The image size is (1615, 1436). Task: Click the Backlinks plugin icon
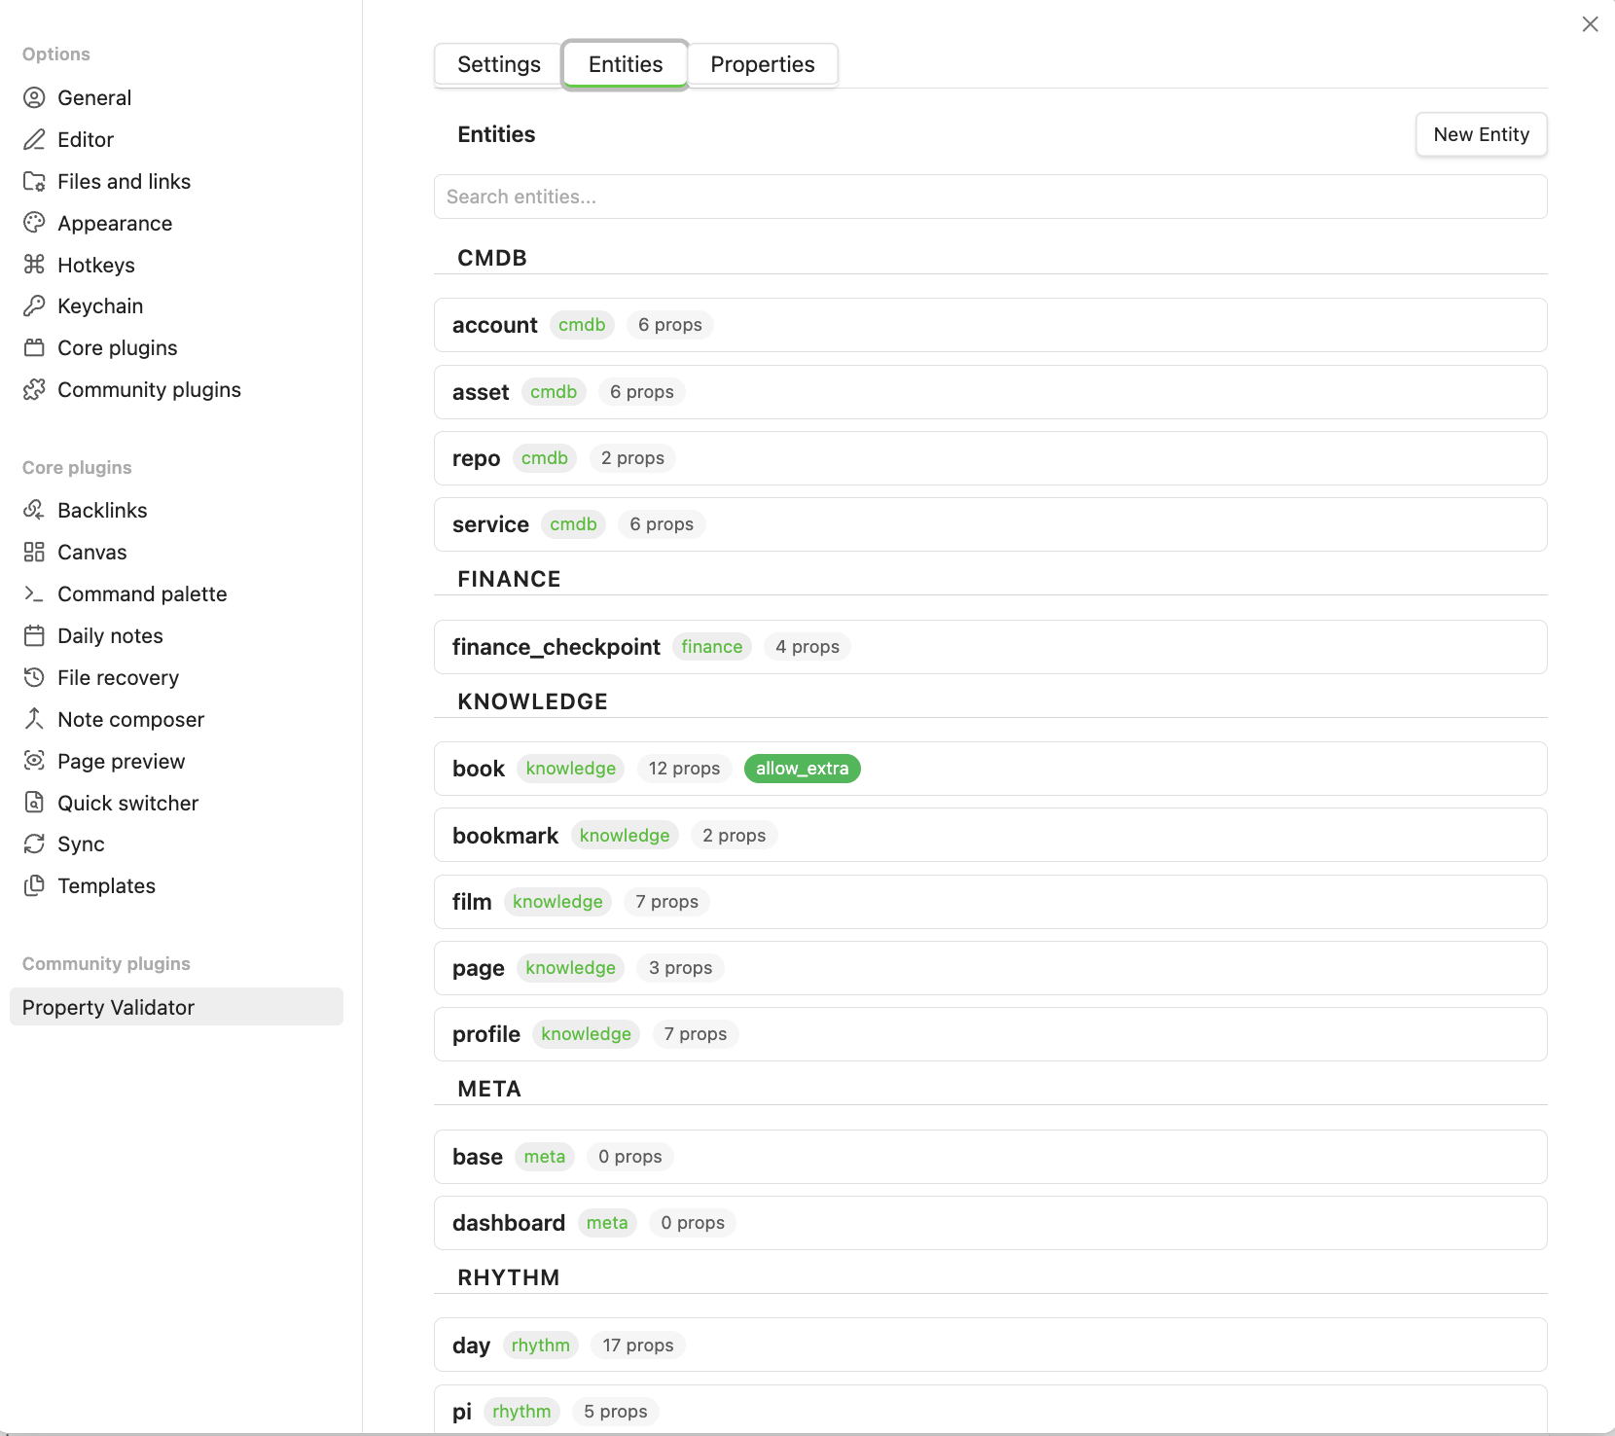pos(34,509)
